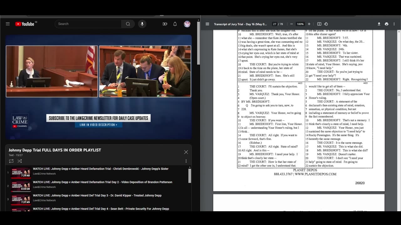Download the PDF transcript

[379, 24]
